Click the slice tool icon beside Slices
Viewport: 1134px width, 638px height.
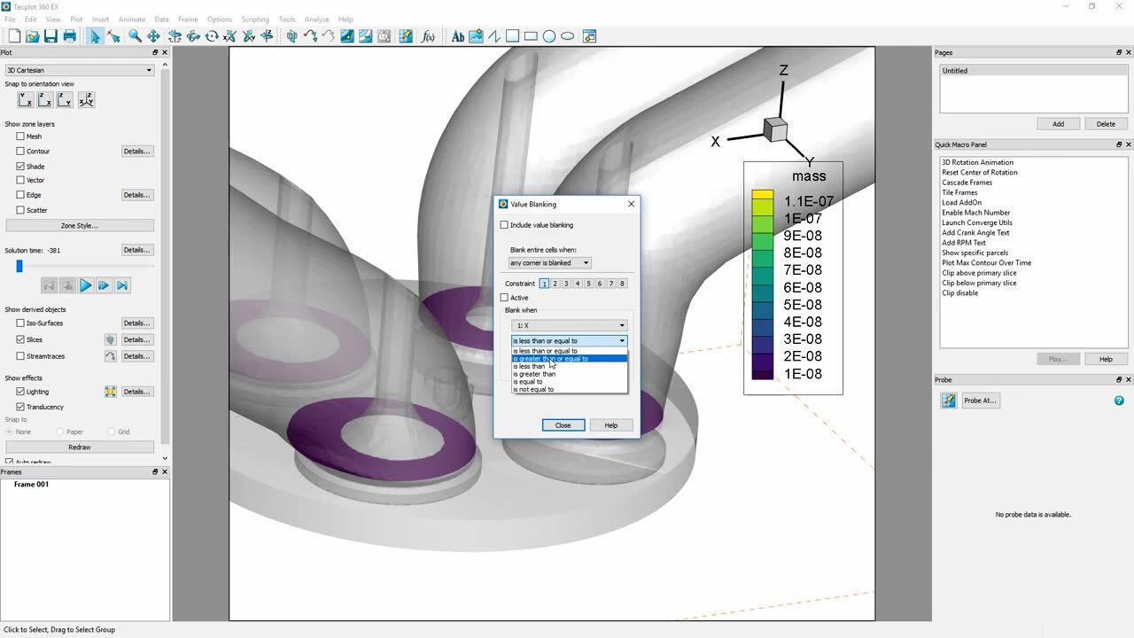click(111, 339)
